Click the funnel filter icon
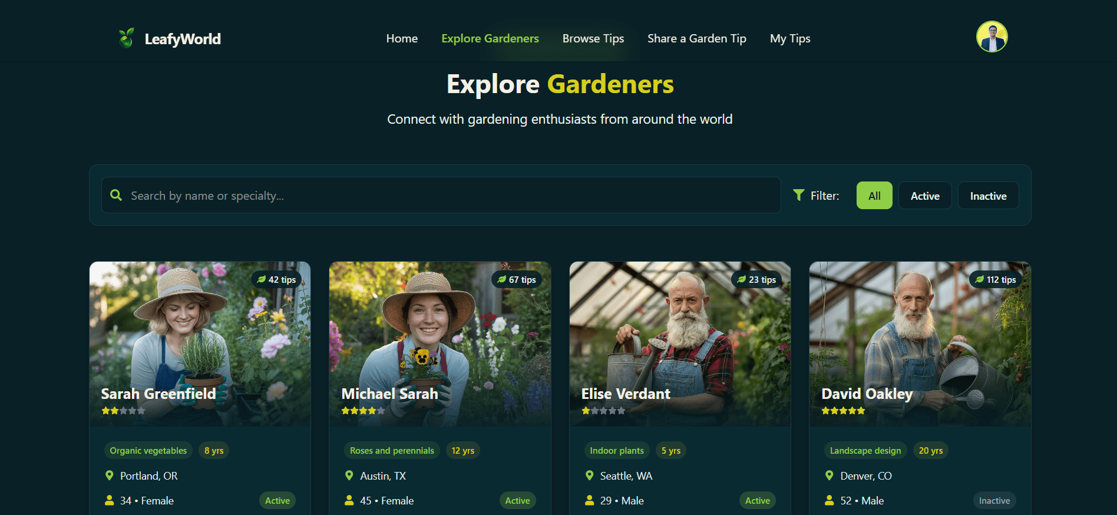This screenshot has width=1117, height=515. [x=798, y=195]
